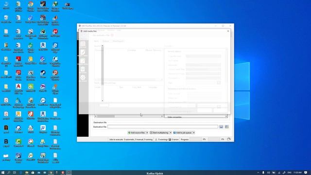Open File Explorer from the taskbar

click(27, 173)
